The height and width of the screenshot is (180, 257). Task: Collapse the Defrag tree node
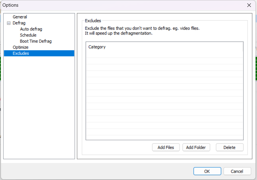coord(9,23)
